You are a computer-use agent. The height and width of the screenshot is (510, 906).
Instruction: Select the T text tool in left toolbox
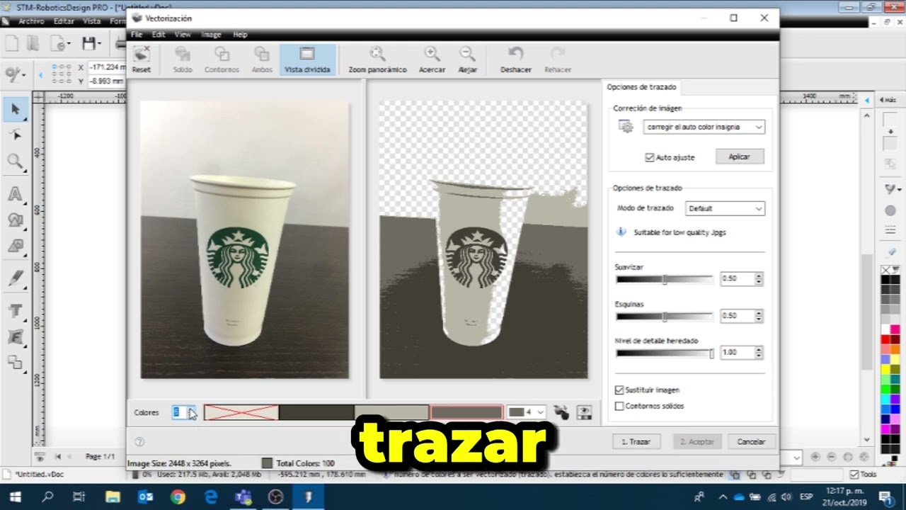point(15,310)
